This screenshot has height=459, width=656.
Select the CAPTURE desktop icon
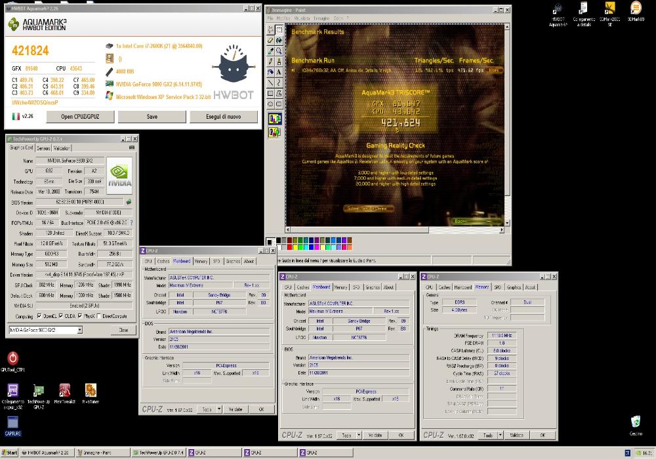[x=12, y=426]
